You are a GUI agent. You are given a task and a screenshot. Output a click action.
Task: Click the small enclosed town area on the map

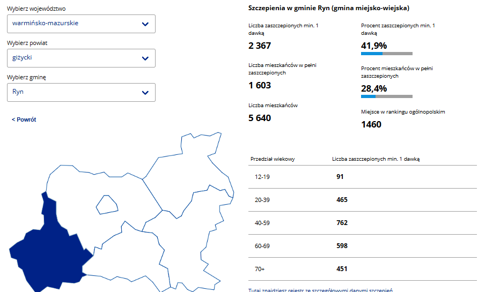(106, 205)
